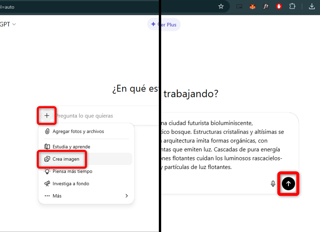
Task: Select the book icon beside Estudia y aprende
Action: point(47,146)
